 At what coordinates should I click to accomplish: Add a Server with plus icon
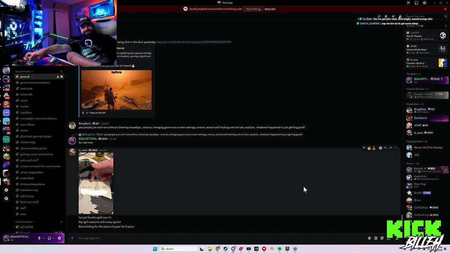tap(6, 190)
